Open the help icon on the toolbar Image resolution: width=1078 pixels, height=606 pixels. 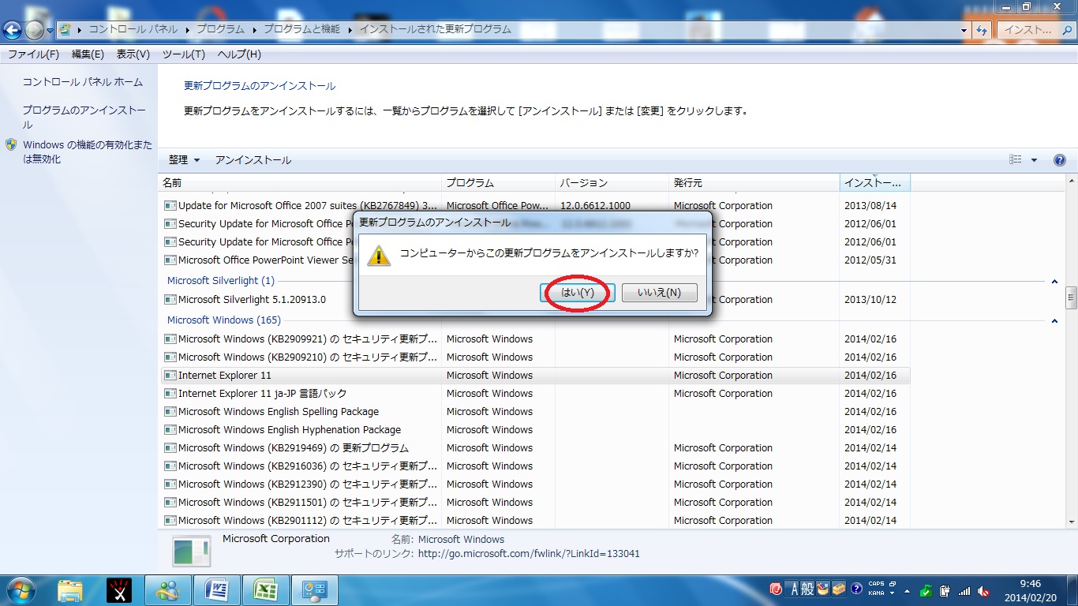[1060, 160]
